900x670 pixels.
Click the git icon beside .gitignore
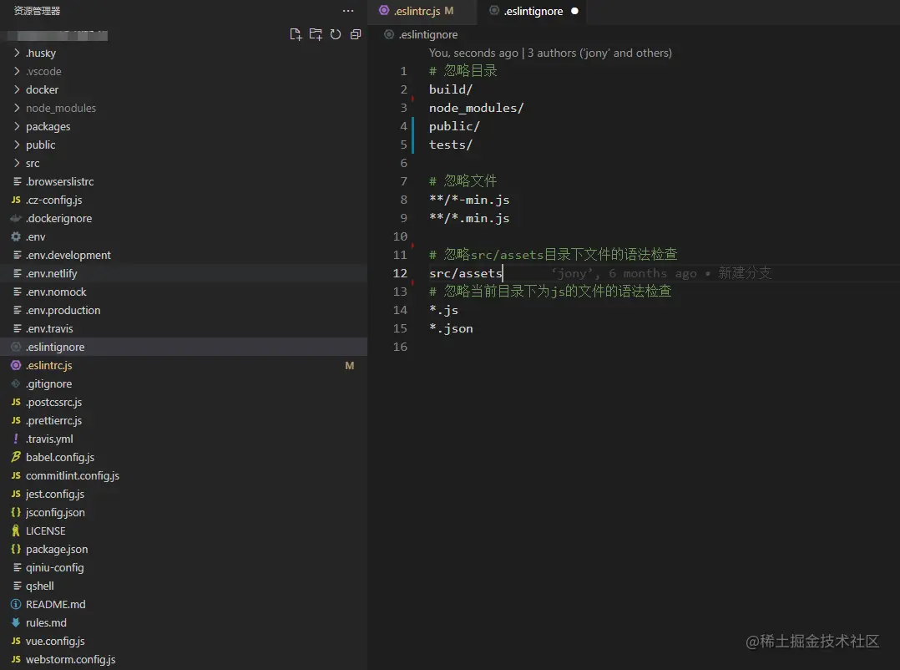16,383
